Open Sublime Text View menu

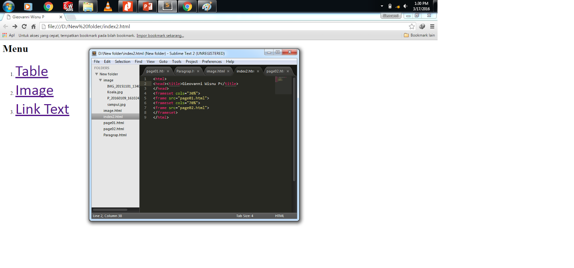[151, 61]
